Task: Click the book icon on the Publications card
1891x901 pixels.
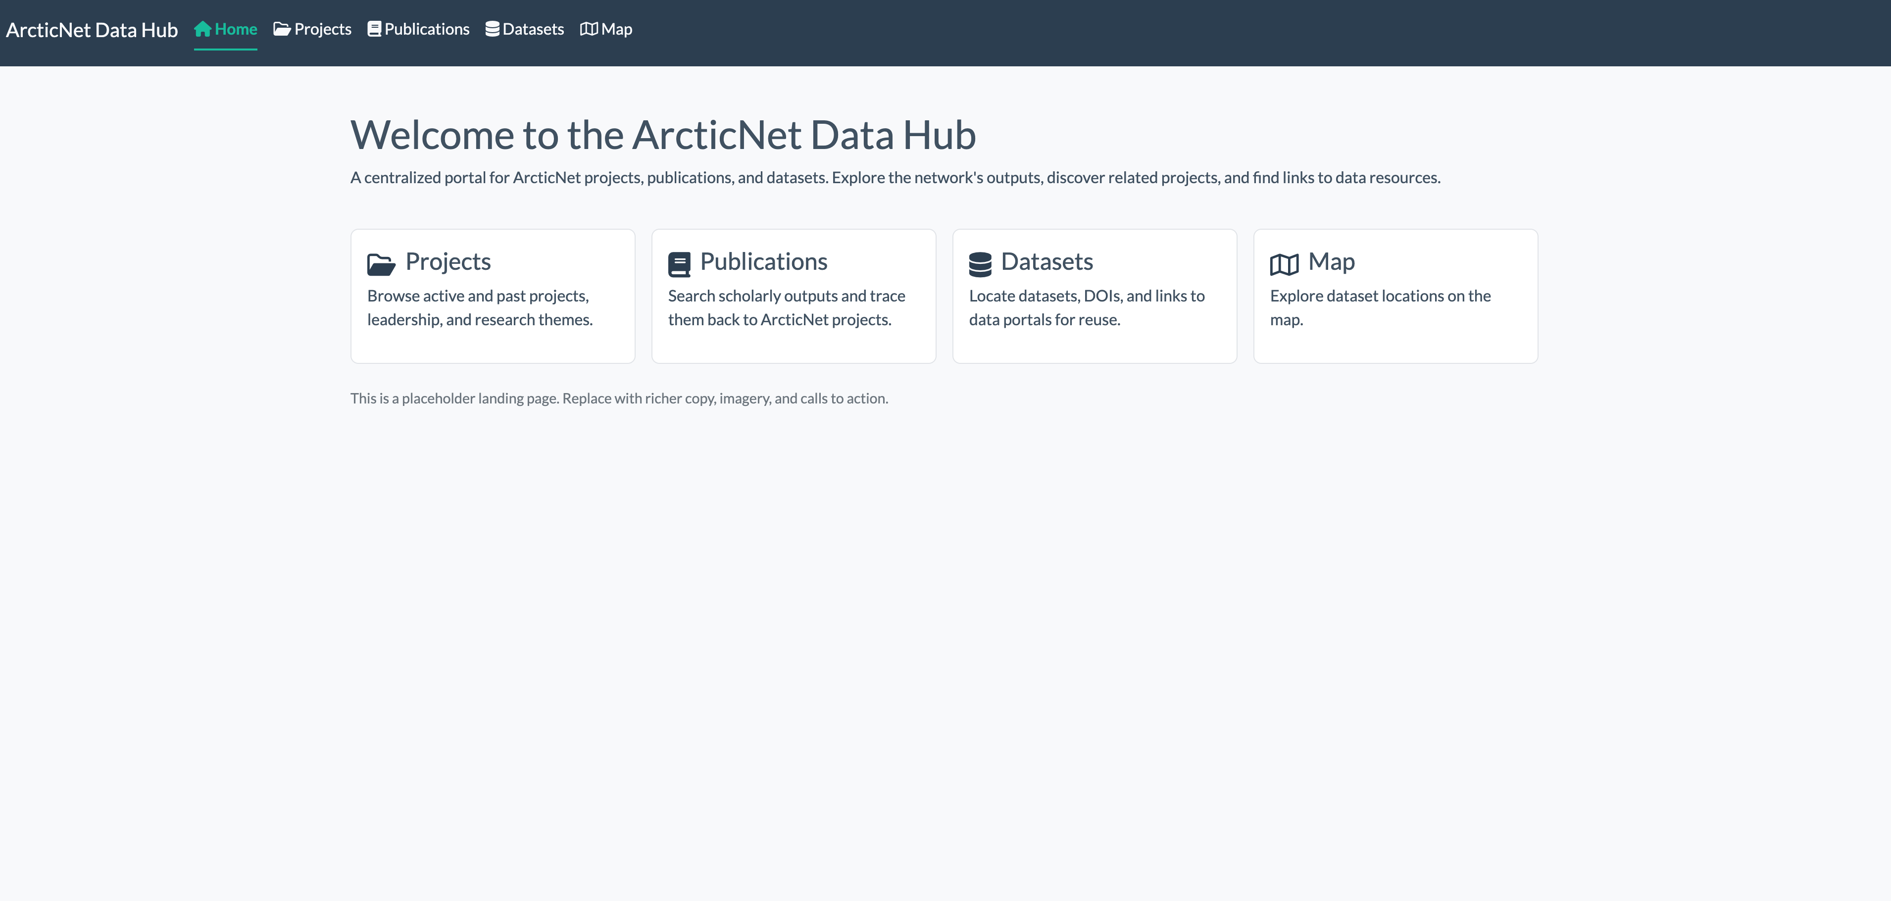Action: 679,264
